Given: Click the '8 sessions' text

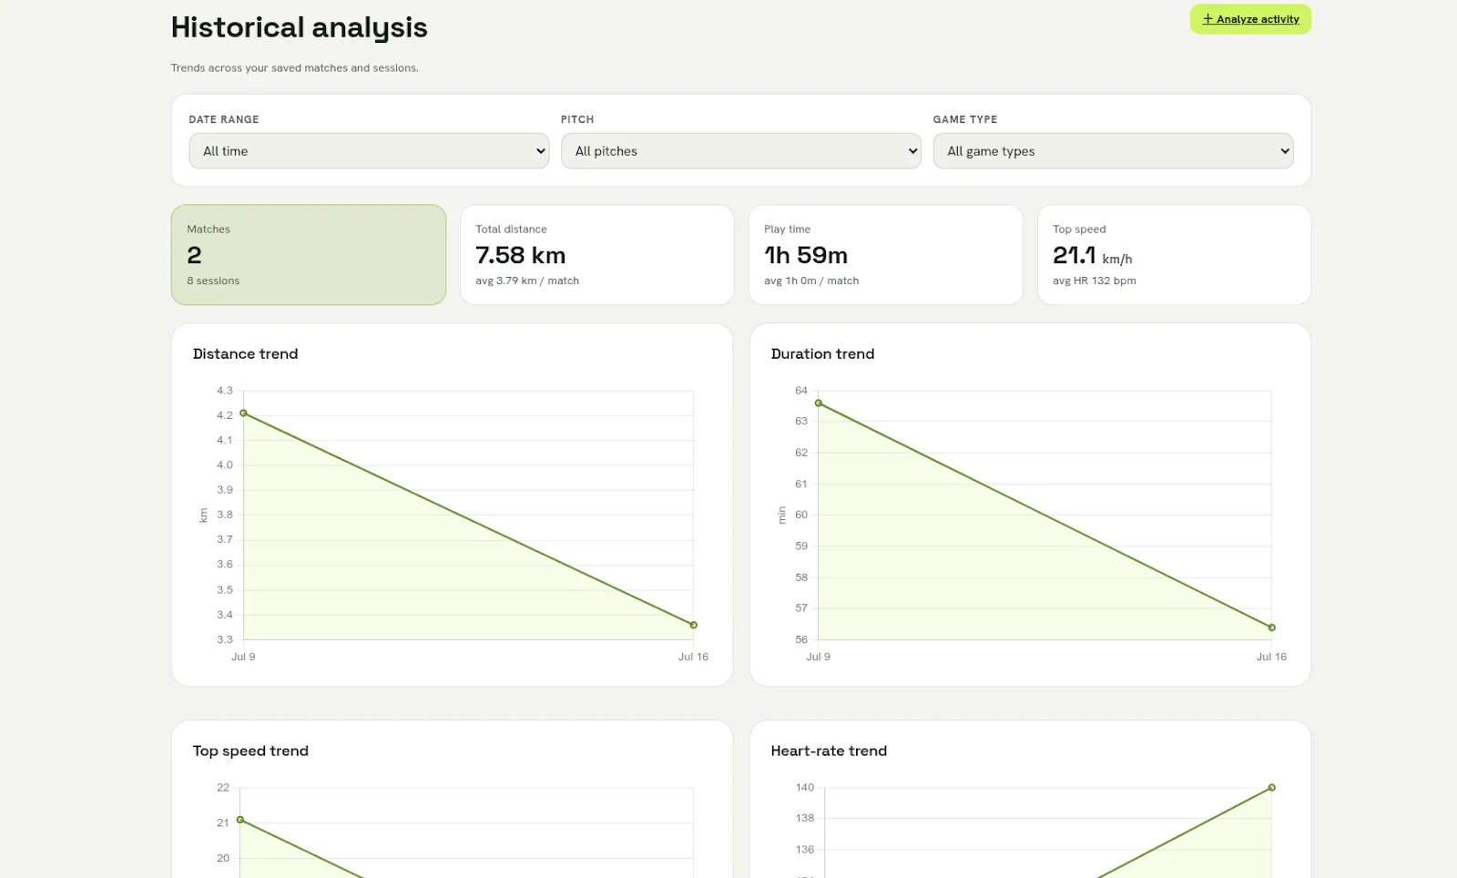Looking at the screenshot, I should pos(213,281).
